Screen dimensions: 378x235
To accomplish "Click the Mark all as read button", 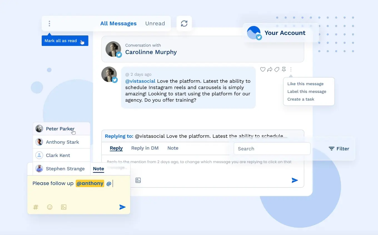I will tap(61, 41).
